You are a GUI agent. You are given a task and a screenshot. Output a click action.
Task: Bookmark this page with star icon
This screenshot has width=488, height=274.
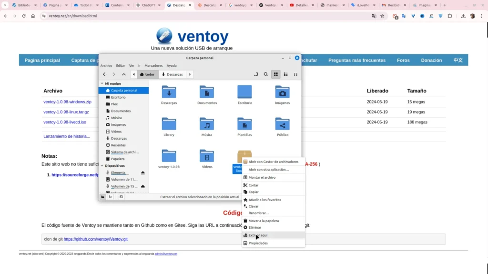[382, 16]
